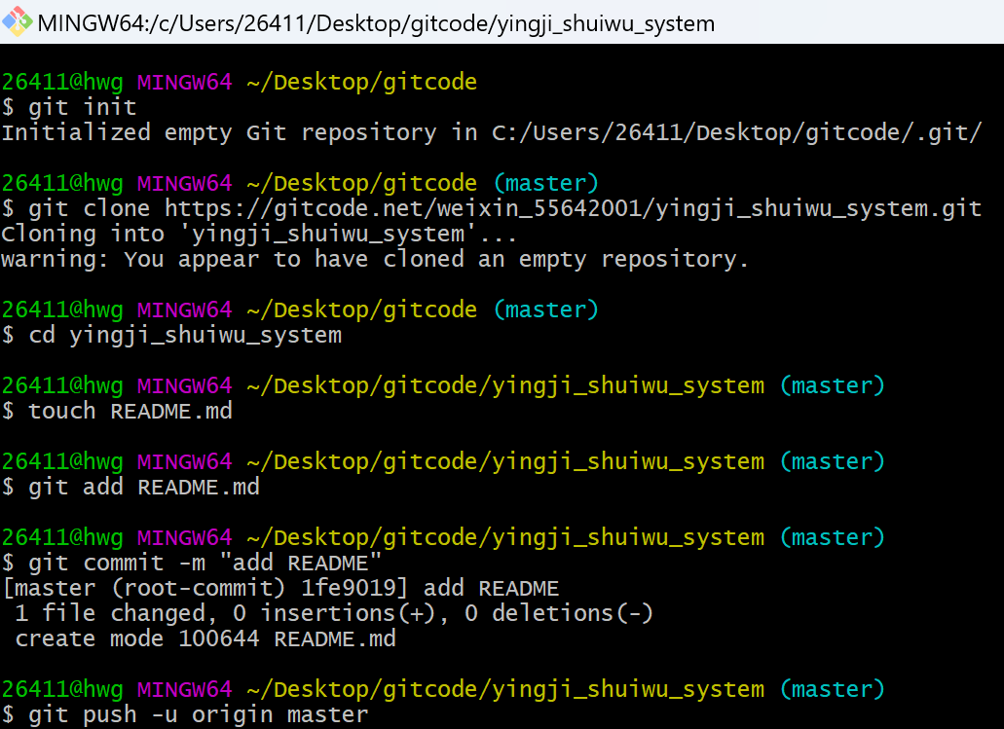Image resolution: width=1004 pixels, height=729 pixels.
Task: Click the 'Cloning into' output line
Action: 259,234
